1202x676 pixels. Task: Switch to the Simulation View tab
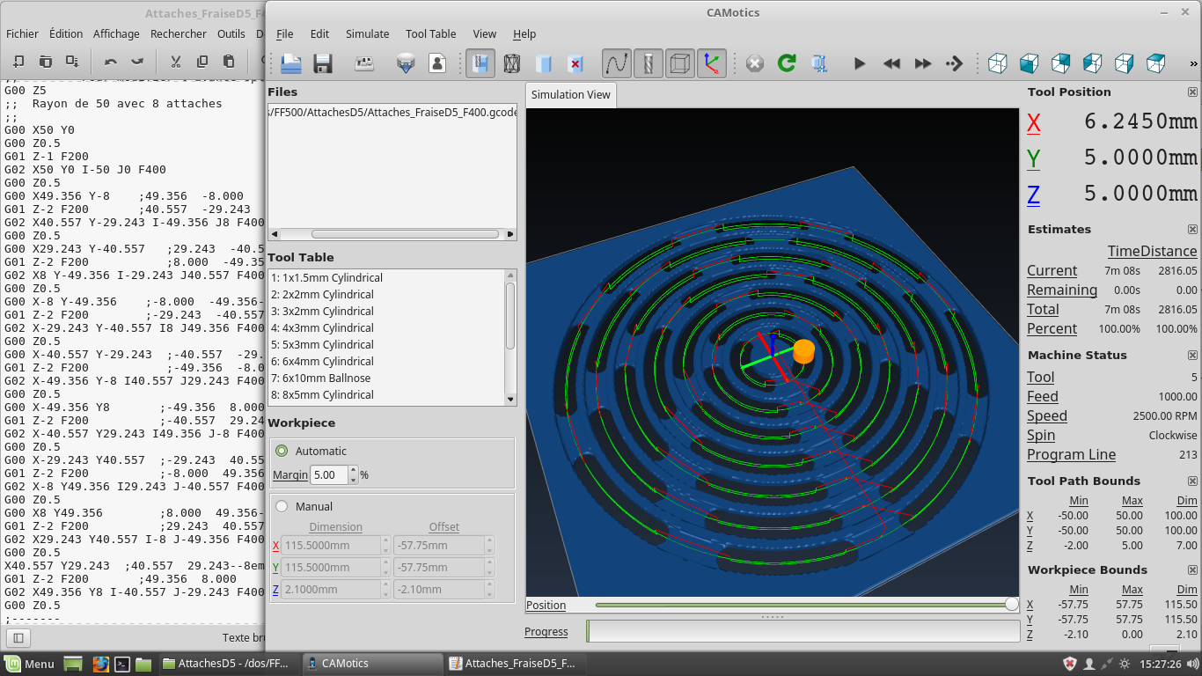point(570,94)
